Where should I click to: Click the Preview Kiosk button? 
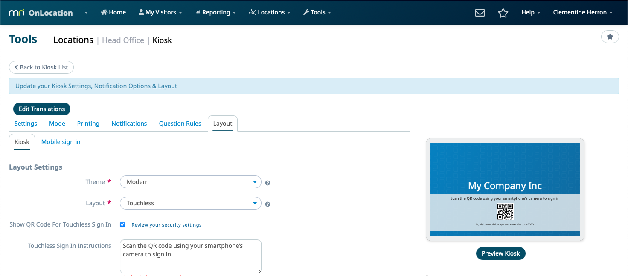500,253
